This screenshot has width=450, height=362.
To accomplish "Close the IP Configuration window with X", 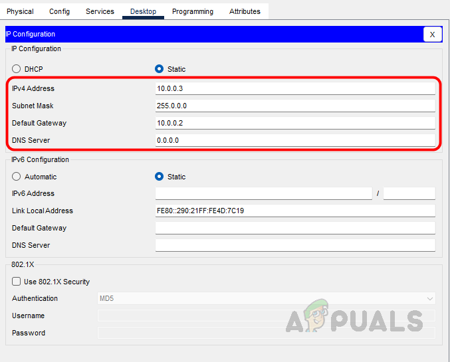I will coord(432,35).
